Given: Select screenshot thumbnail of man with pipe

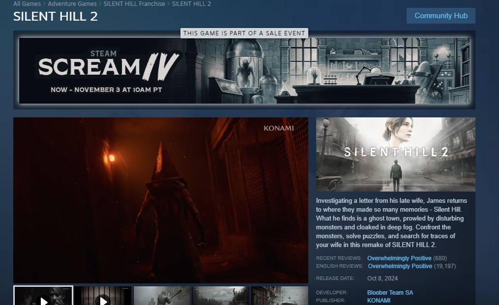Looking at the screenshot, I should coord(162,296).
